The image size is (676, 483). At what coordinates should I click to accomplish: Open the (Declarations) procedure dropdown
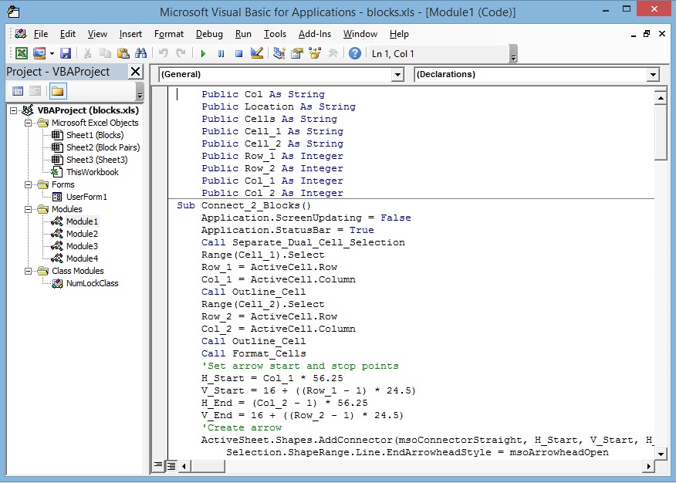[x=653, y=75]
